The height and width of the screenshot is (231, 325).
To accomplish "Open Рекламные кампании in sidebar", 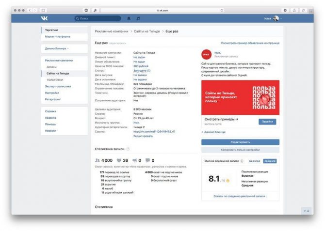I will coord(59,61).
